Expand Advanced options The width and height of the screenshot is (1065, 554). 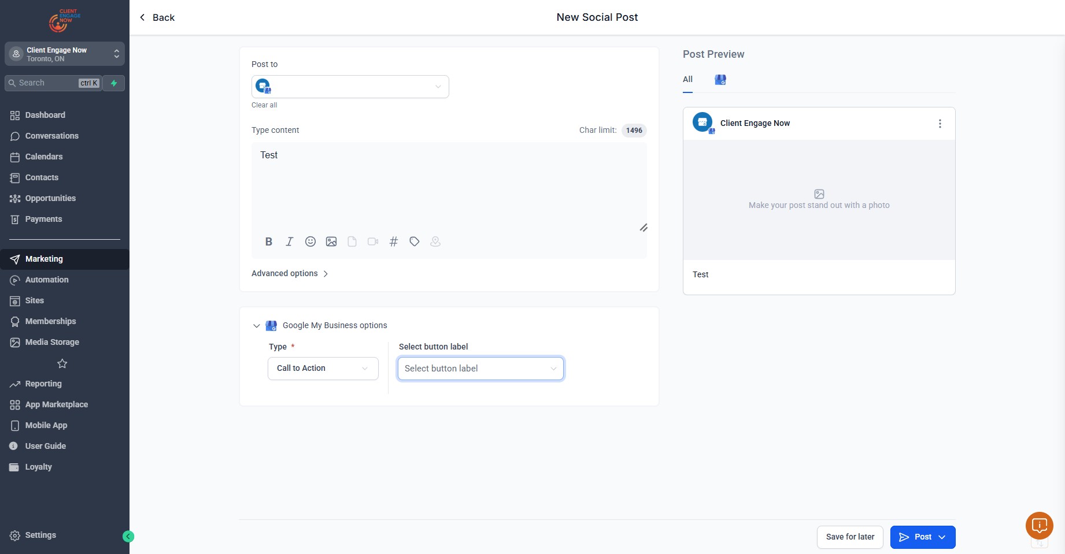click(x=290, y=274)
